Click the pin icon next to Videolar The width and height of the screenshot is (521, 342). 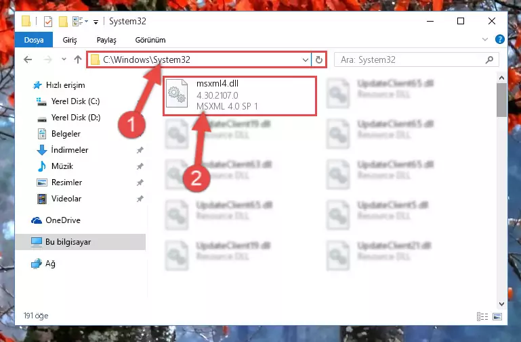click(x=140, y=199)
